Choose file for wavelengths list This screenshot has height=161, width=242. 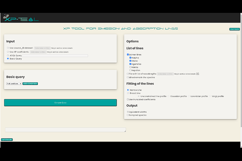[x=165, y=74]
